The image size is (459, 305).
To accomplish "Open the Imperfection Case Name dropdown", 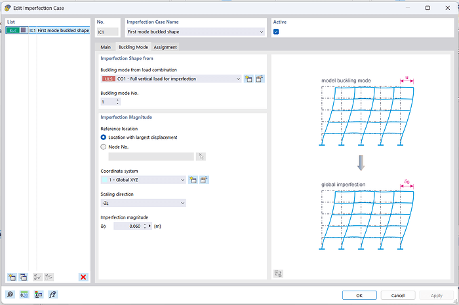I will click(x=261, y=31).
